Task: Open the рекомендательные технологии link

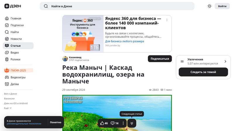Action: click(x=24, y=124)
